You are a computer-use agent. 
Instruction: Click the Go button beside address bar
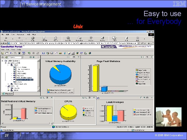tap(143, 43)
